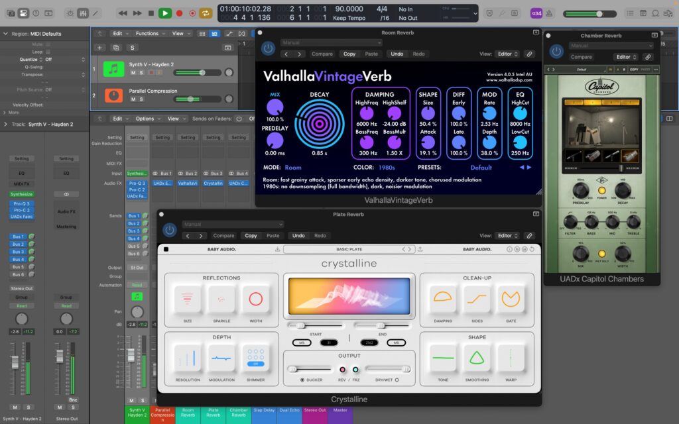Mute the Parallel Compression track
Viewport: 679px width, 424px height.
point(133,99)
